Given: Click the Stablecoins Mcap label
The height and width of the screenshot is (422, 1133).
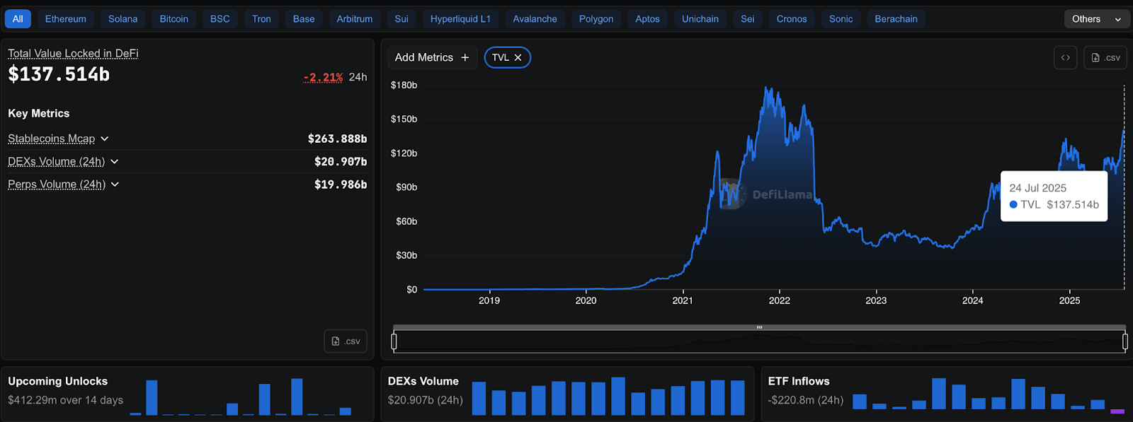Looking at the screenshot, I should (51, 139).
